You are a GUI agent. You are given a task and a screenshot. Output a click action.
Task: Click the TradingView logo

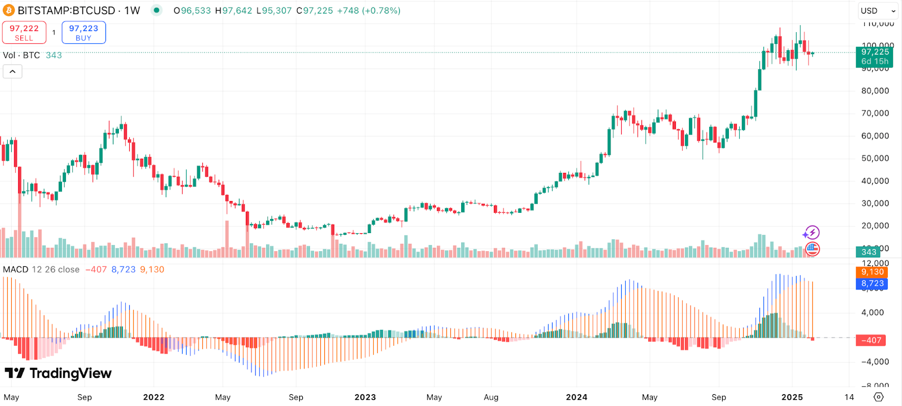pos(58,373)
